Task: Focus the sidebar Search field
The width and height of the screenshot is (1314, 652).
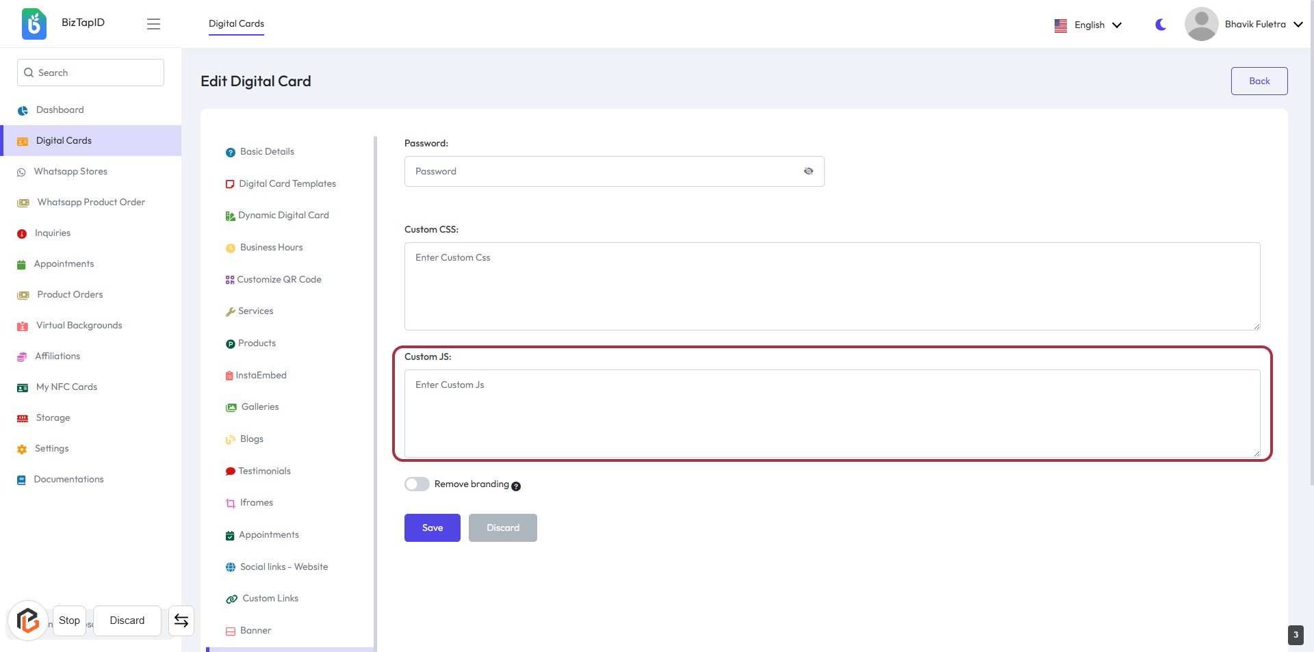Action: coord(90,73)
